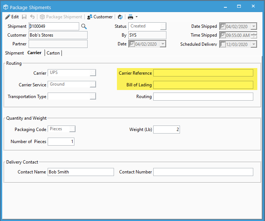Switch to the Carton tab

point(53,53)
